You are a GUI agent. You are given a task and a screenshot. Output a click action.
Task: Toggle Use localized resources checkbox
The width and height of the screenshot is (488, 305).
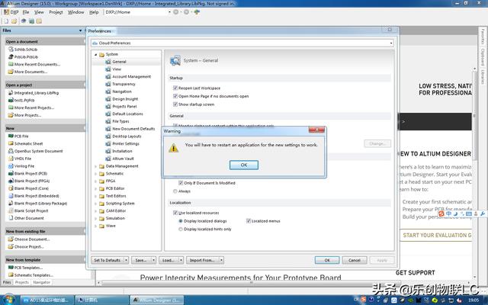(x=175, y=213)
